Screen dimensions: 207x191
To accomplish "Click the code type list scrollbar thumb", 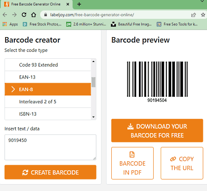I will (x=93, y=82).
